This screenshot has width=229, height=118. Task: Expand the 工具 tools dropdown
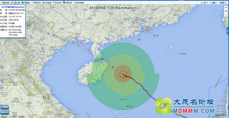point(204,3)
